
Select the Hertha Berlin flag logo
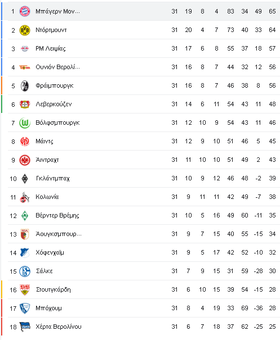click(25, 327)
